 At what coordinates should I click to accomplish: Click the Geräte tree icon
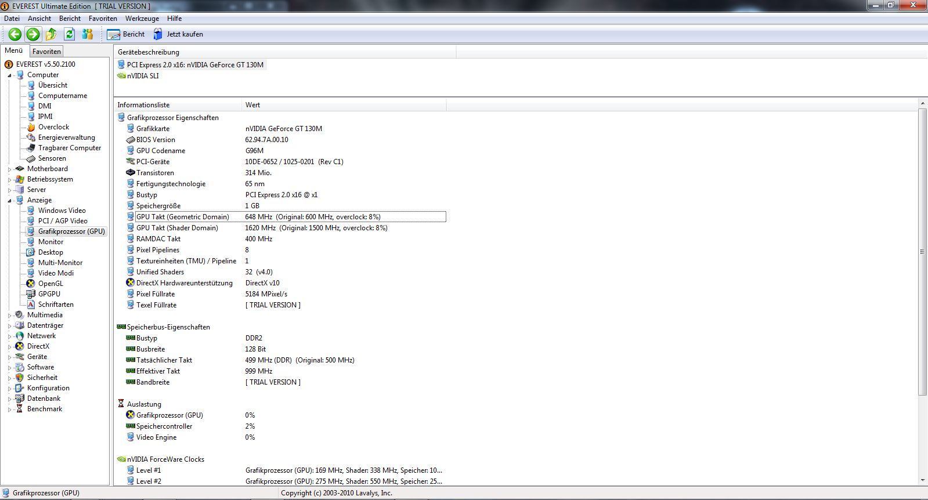click(x=20, y=357)
